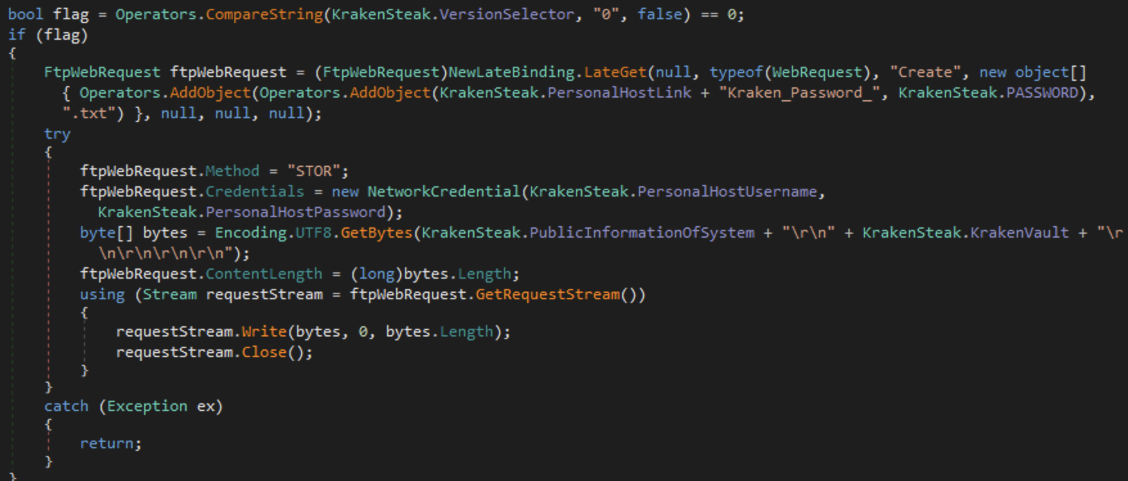
Task: Click KrakenSteak.VersionSelector in the first line
Action: coord(453,14)
